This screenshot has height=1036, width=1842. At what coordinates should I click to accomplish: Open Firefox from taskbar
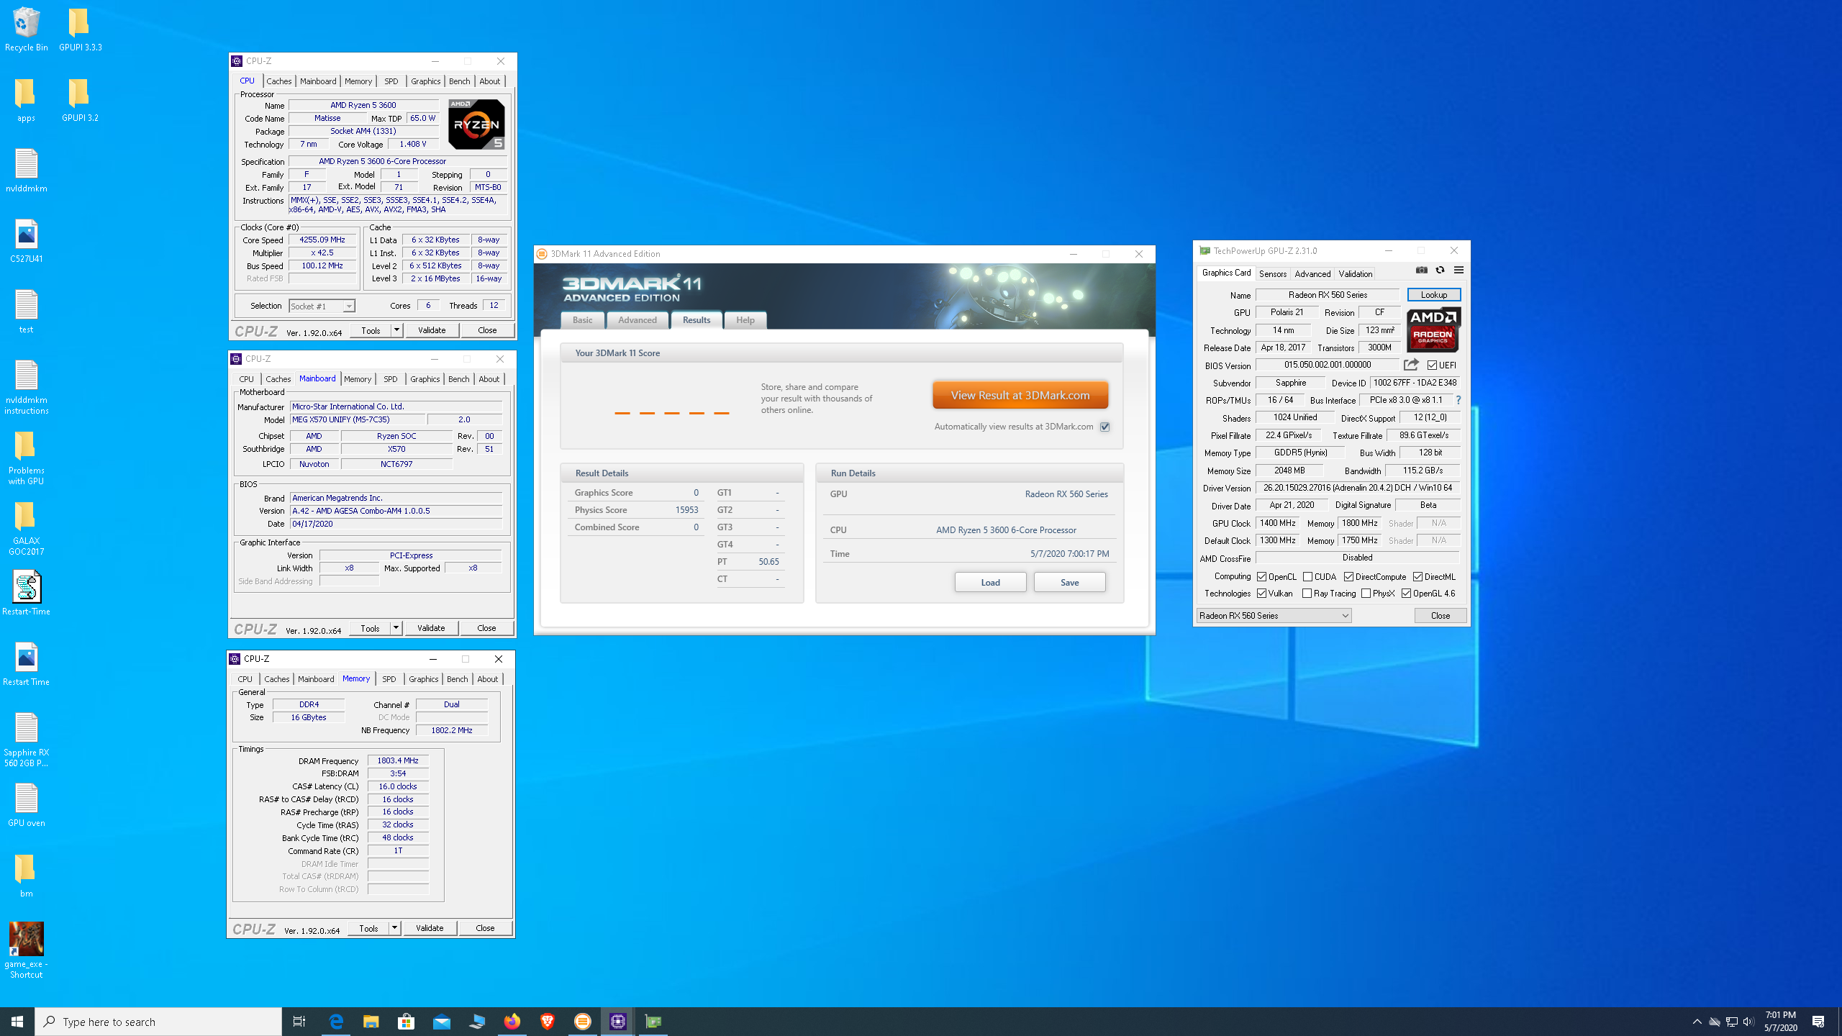[x=512, y=1022]
